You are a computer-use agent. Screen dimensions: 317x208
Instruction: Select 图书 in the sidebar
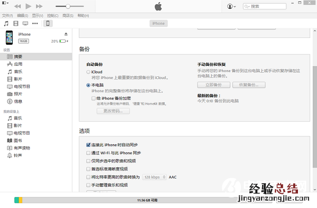pyautogui.click(x=36, y=141)
